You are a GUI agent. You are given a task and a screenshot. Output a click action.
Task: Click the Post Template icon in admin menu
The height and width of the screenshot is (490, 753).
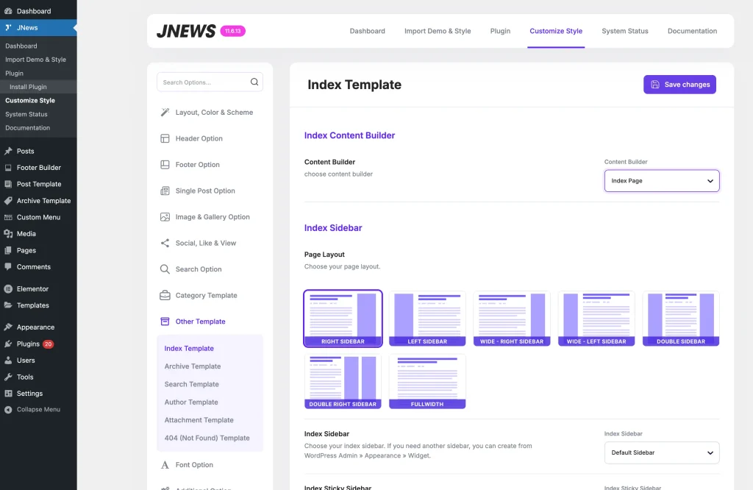click(8, 184)
